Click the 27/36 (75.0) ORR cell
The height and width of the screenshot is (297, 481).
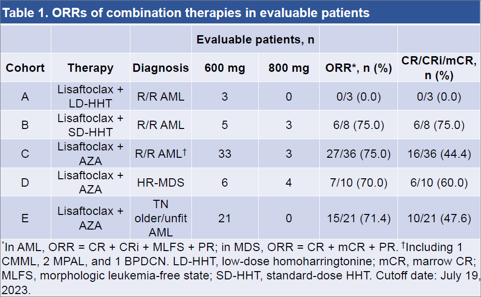click(359, 154)
